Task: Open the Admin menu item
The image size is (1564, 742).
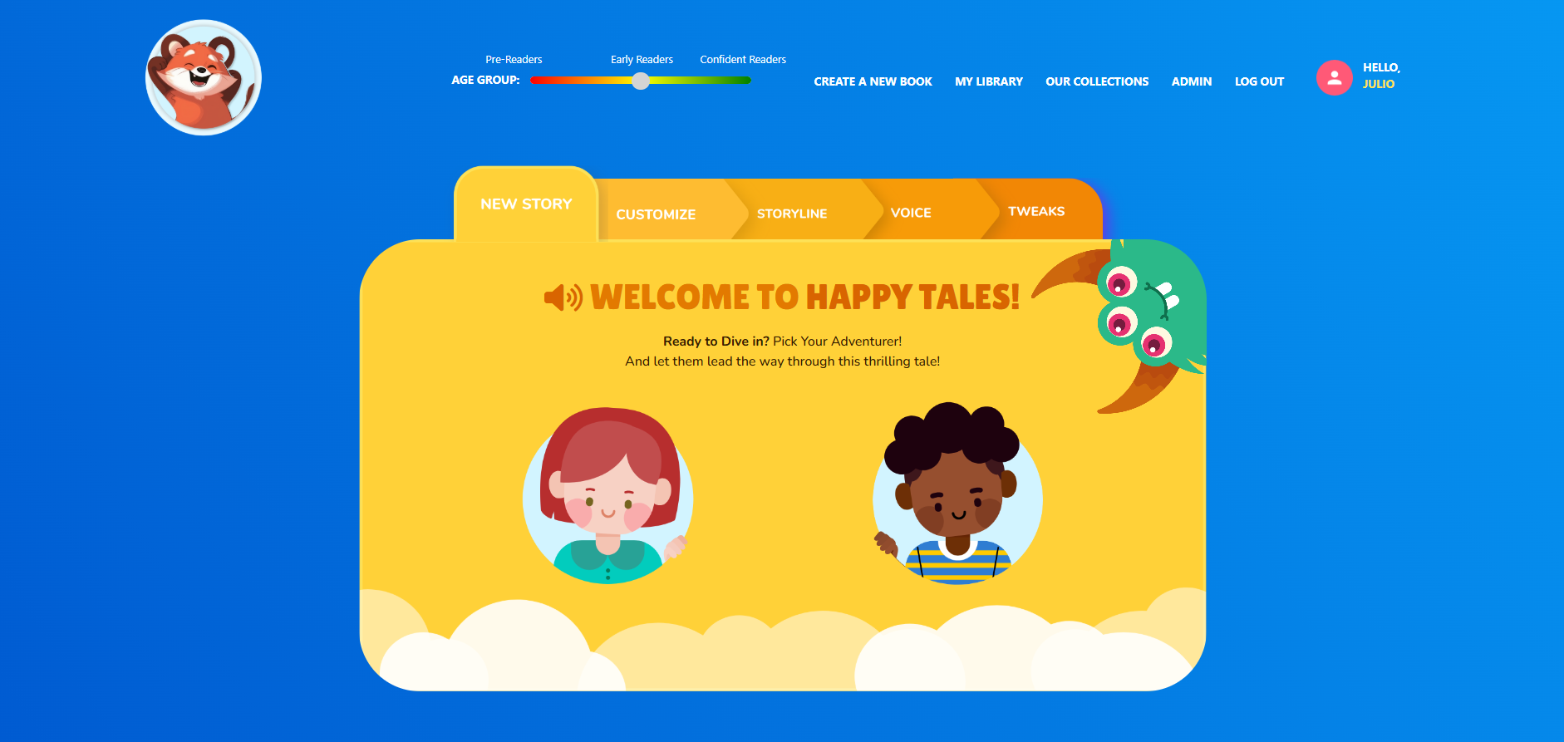Action: (1192, 81)
